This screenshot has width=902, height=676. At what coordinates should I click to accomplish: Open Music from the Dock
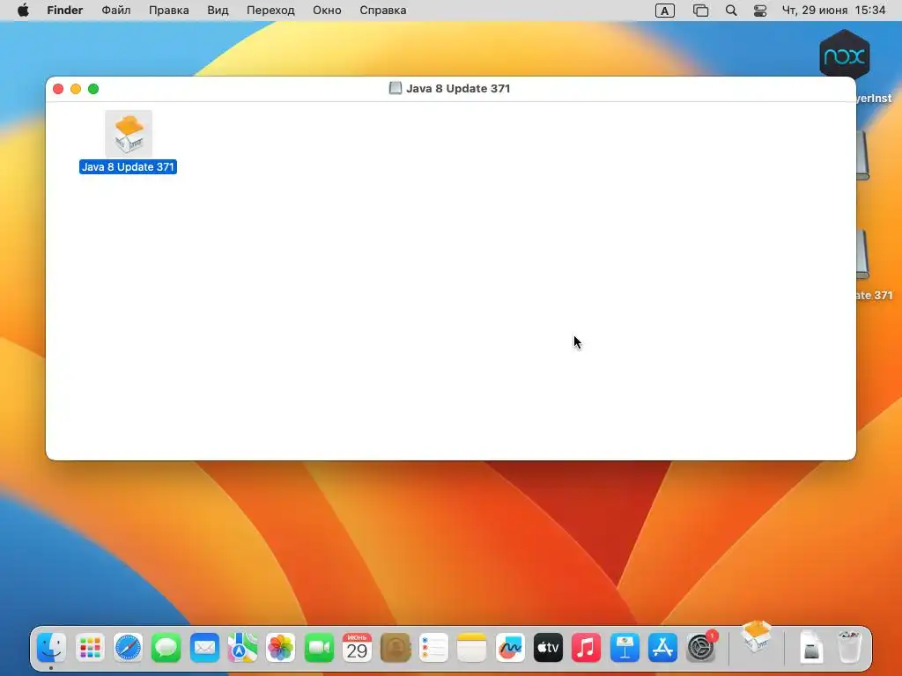(x=586, y=649)
